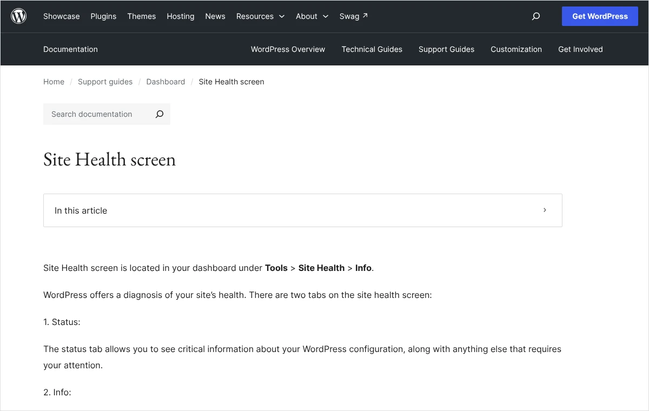Open Support Guides section

(447, 49)
